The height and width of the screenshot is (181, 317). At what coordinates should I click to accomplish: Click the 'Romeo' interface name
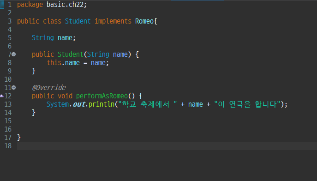coord(144,21)
